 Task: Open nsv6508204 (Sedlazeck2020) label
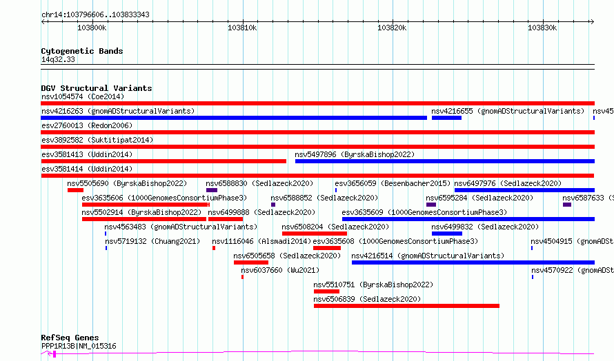point(335,227)
